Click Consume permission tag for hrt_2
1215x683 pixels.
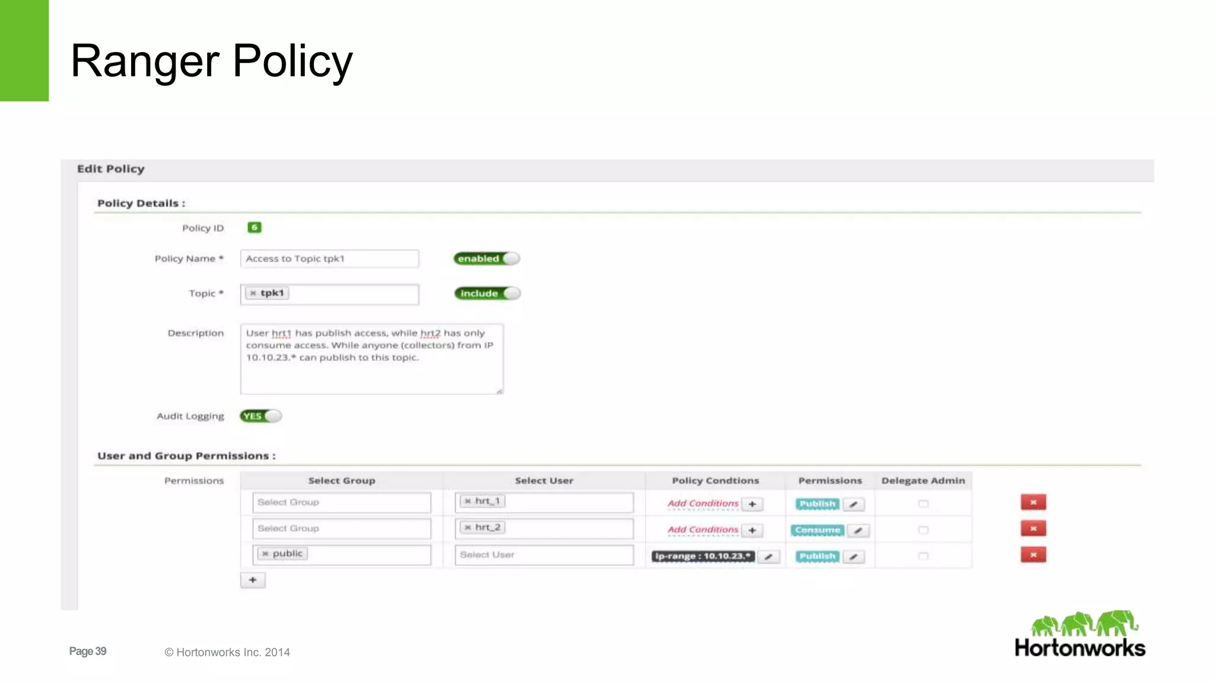pos(818,530)
